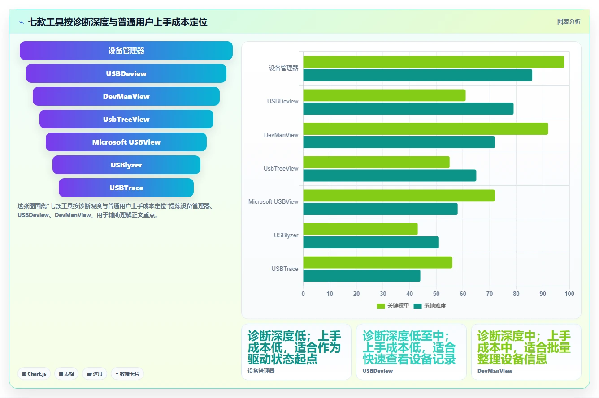Click DevManView 关键权重 green bar
Viewport: 599px width, 398px height.
click(426, 129)
